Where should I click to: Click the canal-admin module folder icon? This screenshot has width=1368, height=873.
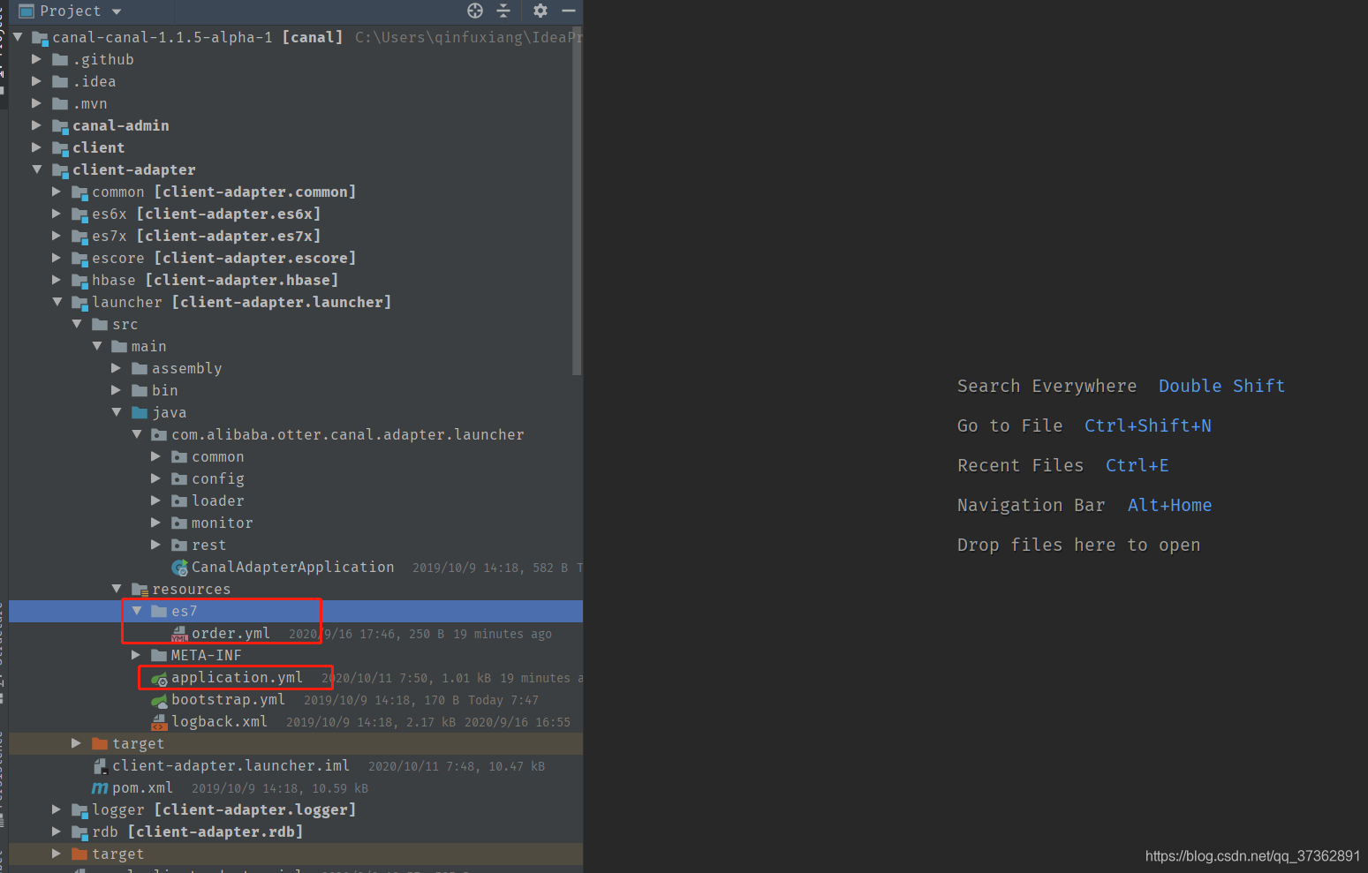pyautogui.click(x=60, y=126)
